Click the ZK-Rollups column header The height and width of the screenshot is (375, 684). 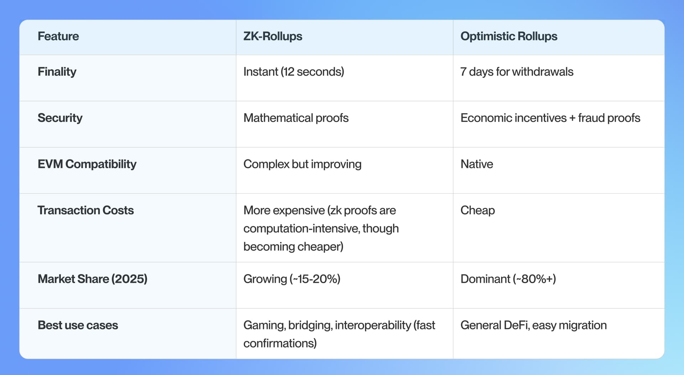coord(273,36)
